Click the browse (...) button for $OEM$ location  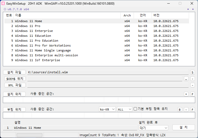pyautogui.click(x=186, y=79)
